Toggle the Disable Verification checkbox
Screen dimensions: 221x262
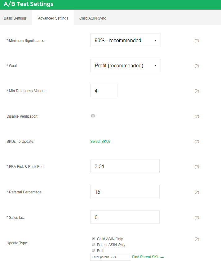93,116
